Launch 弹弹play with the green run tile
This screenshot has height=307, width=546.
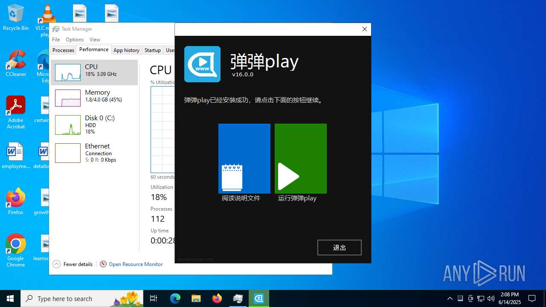click(300, 159)
